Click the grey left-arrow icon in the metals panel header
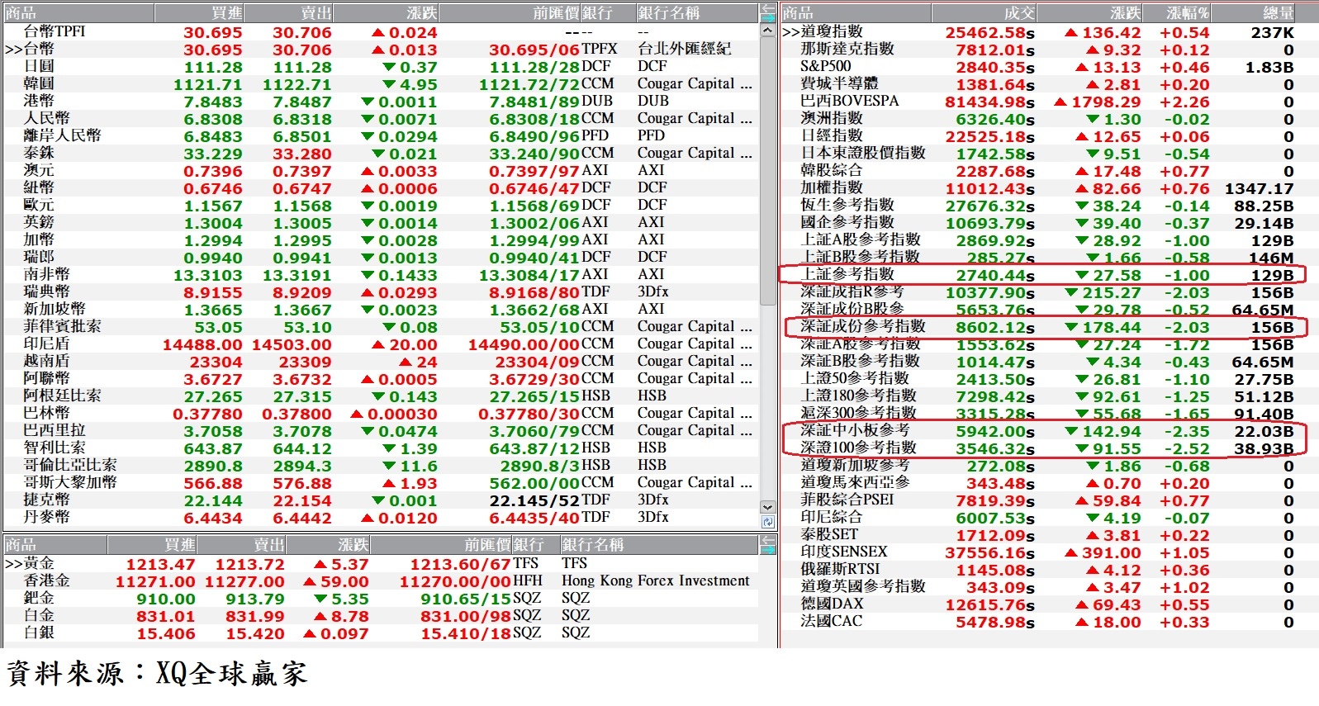Image resolution: width=1319 pixels, height=706 pixels. pyautogui.click(x=767, y=539)
